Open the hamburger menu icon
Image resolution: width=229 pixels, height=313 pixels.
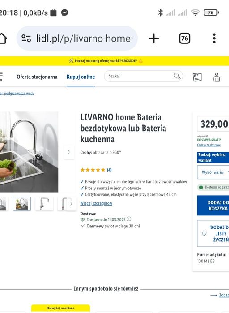click(1, 76)
